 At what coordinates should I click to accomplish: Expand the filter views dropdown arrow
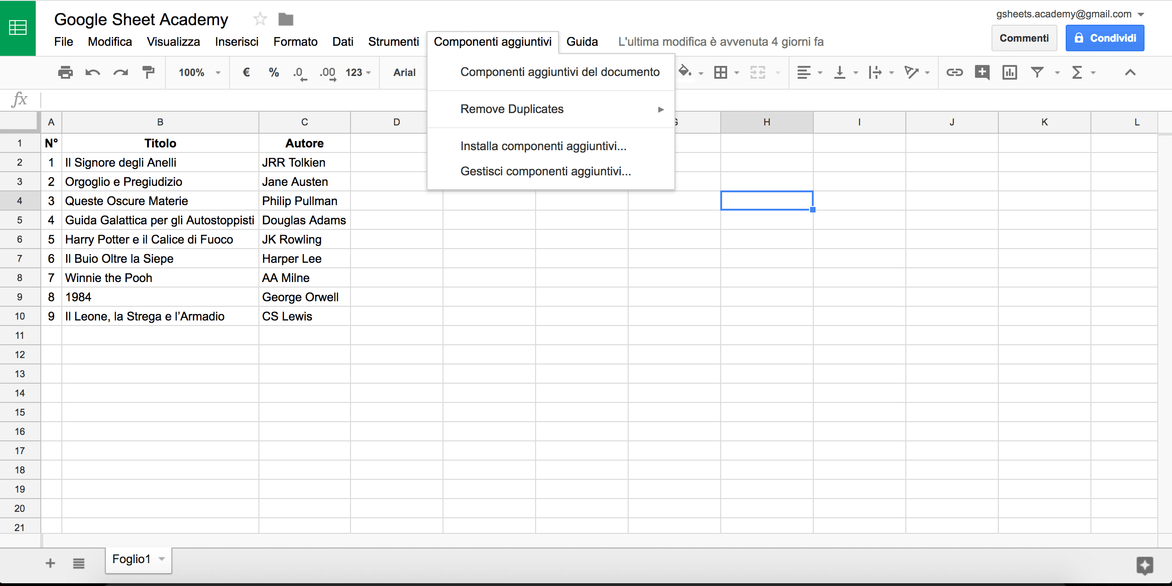point(1057,73)
